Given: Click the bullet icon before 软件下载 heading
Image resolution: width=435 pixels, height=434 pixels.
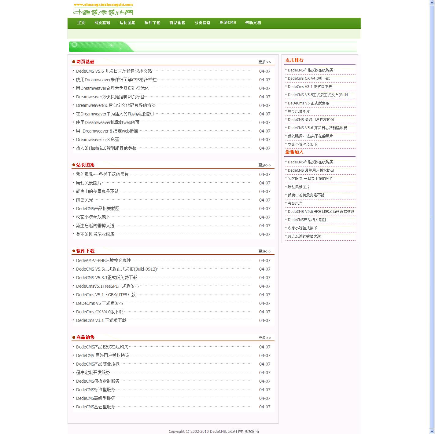Looking at the screenshot, I should 74,251.
